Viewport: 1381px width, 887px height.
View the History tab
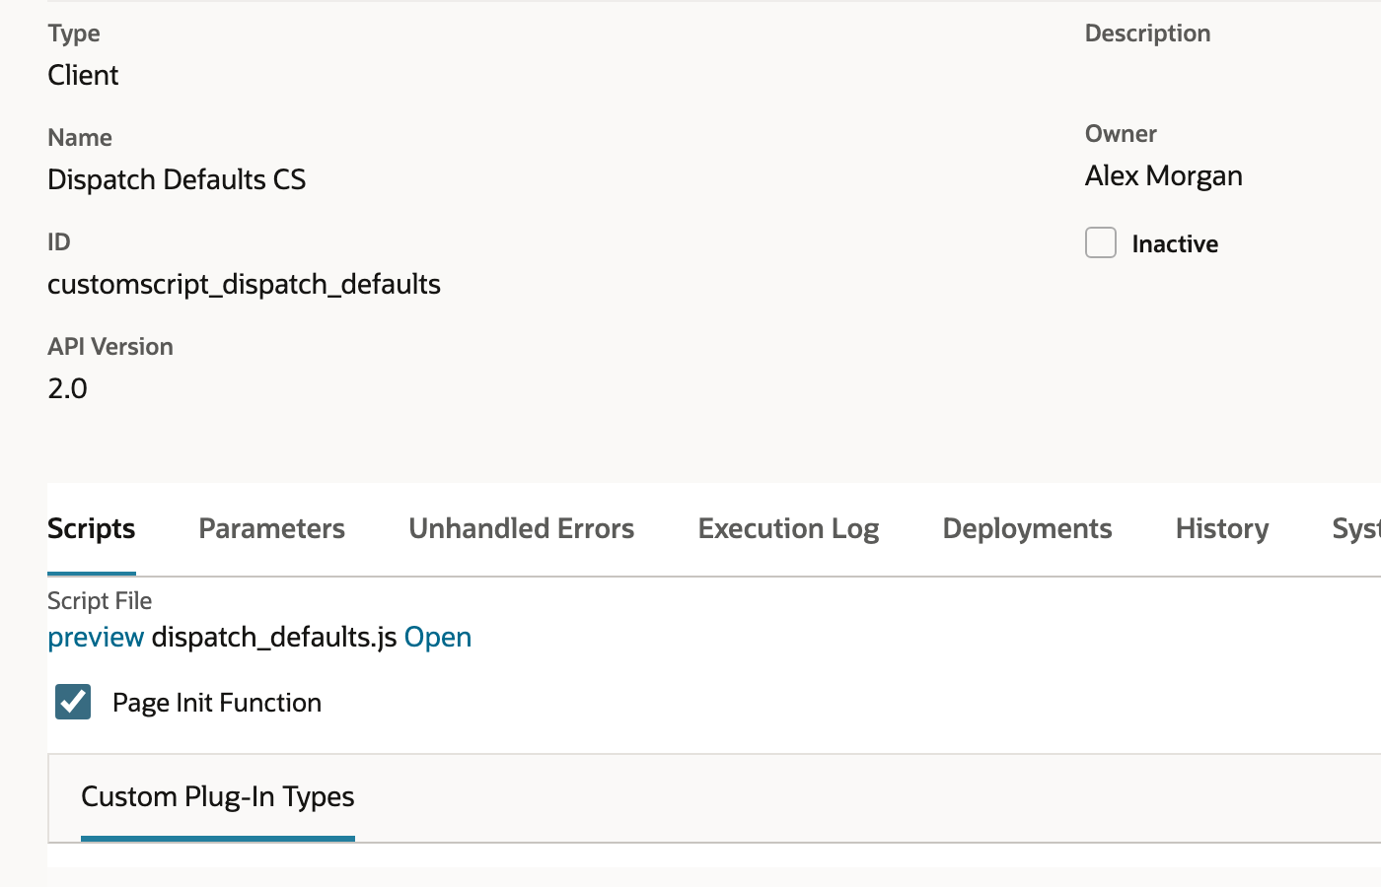[x=1222, y=528]
